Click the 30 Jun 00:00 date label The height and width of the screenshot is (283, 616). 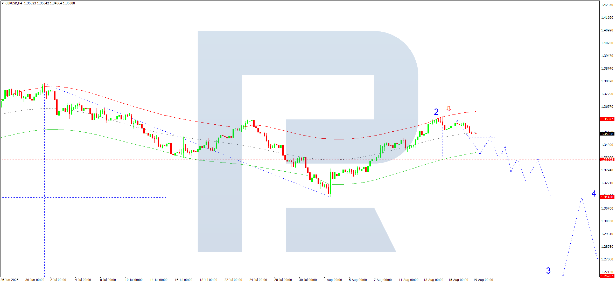[35, 280]
